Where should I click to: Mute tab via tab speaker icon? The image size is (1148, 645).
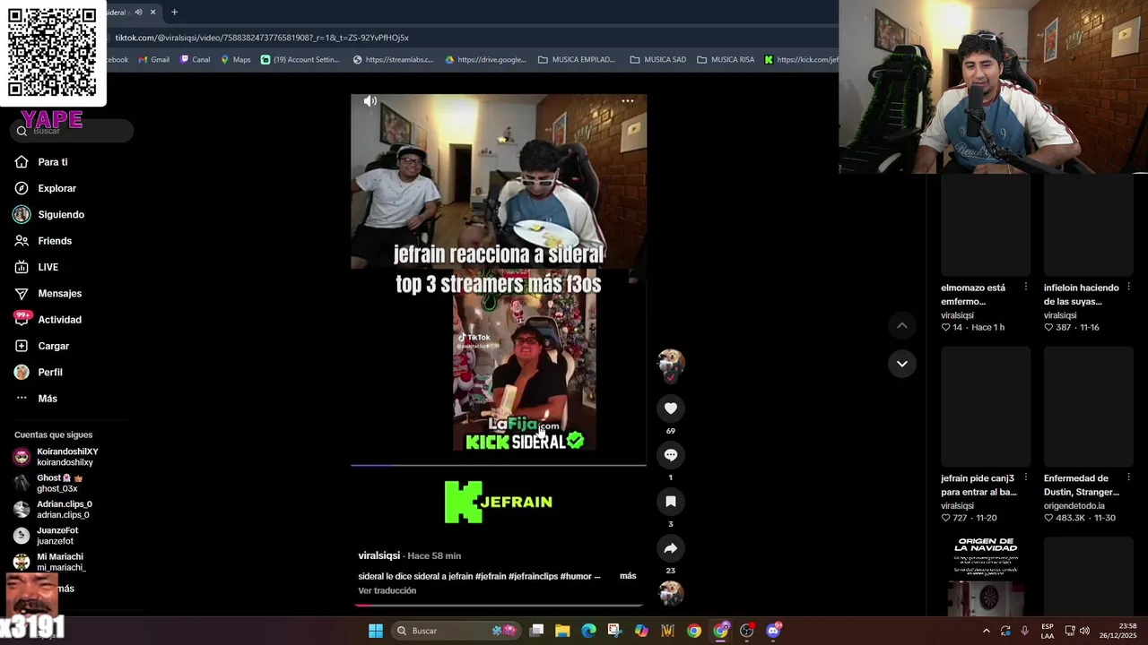(138, 12)
